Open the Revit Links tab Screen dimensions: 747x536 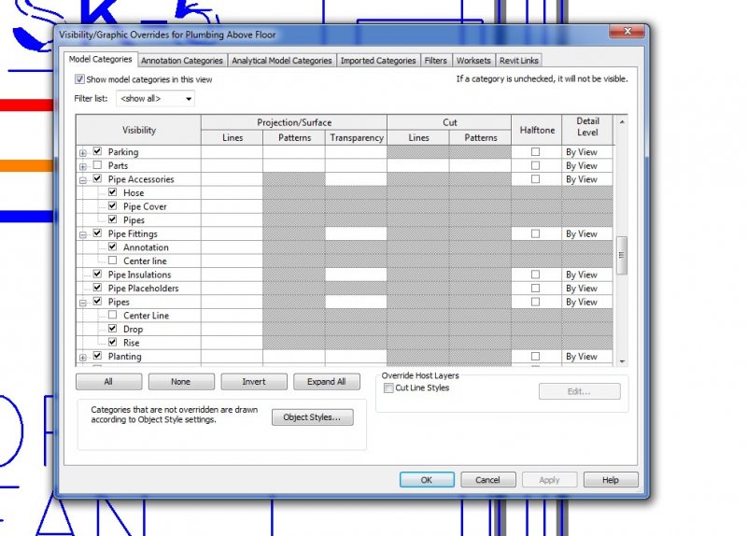519,61
